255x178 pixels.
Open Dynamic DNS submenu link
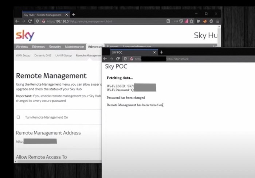pyautogui.click(x=43, y=55)
